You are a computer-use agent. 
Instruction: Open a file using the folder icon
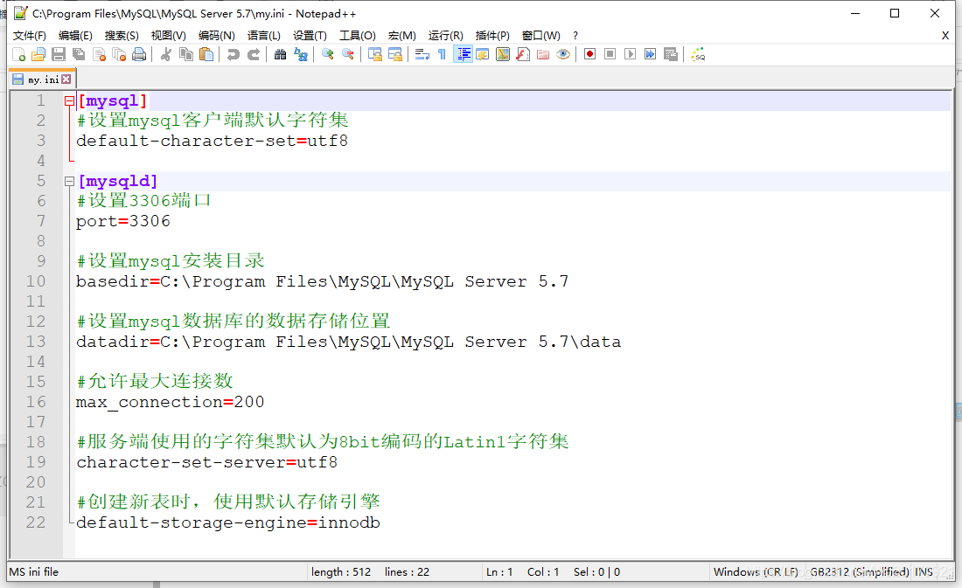pos(38,54)
